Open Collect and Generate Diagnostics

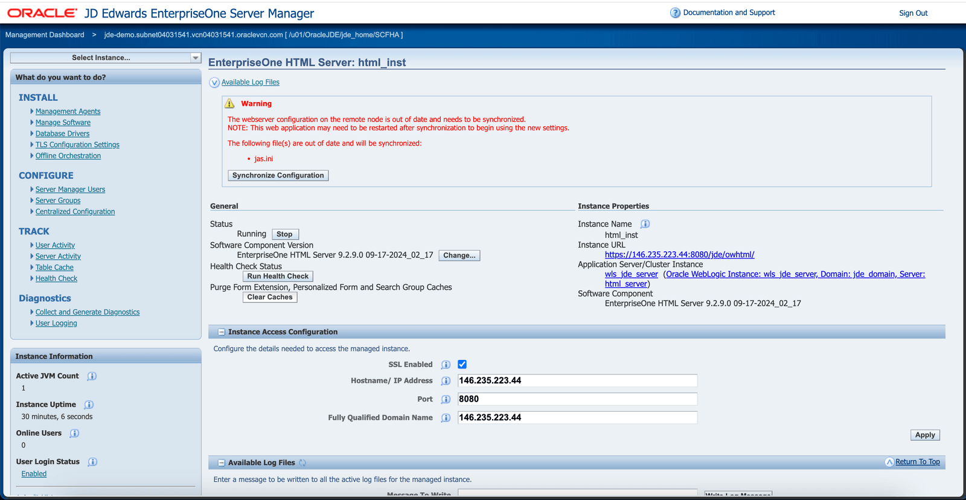pyautogui.click(x=88, y=312)
